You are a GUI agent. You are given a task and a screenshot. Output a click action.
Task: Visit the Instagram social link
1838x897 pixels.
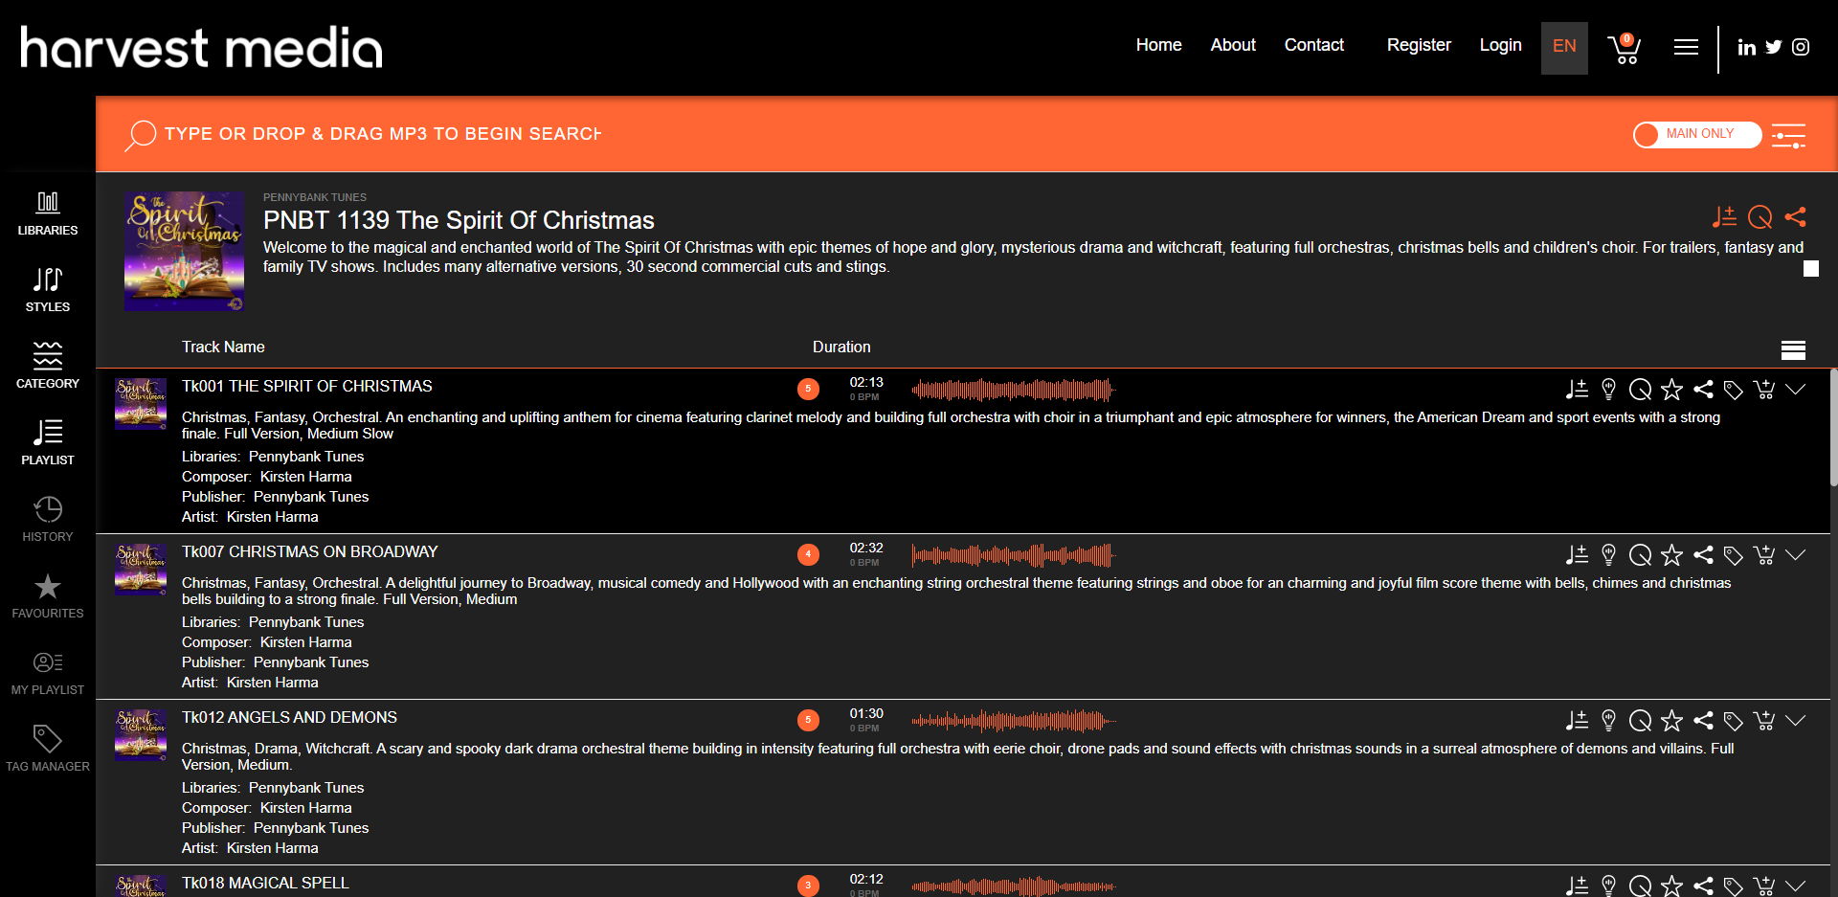[x=1801, y=47]
